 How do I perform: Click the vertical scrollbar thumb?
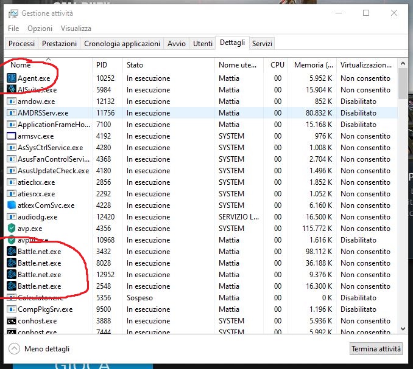click(x=403, y=83)
